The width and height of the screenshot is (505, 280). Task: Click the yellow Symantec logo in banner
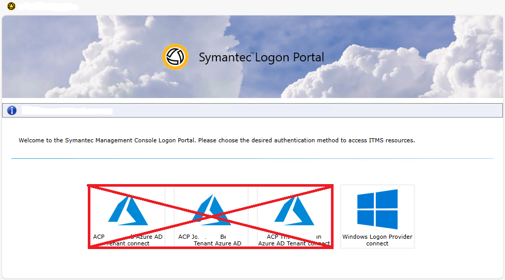click(x=175, y=57)
